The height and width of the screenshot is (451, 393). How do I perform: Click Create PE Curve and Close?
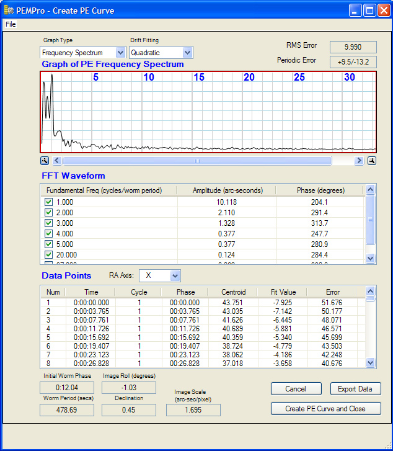(325, 409)
